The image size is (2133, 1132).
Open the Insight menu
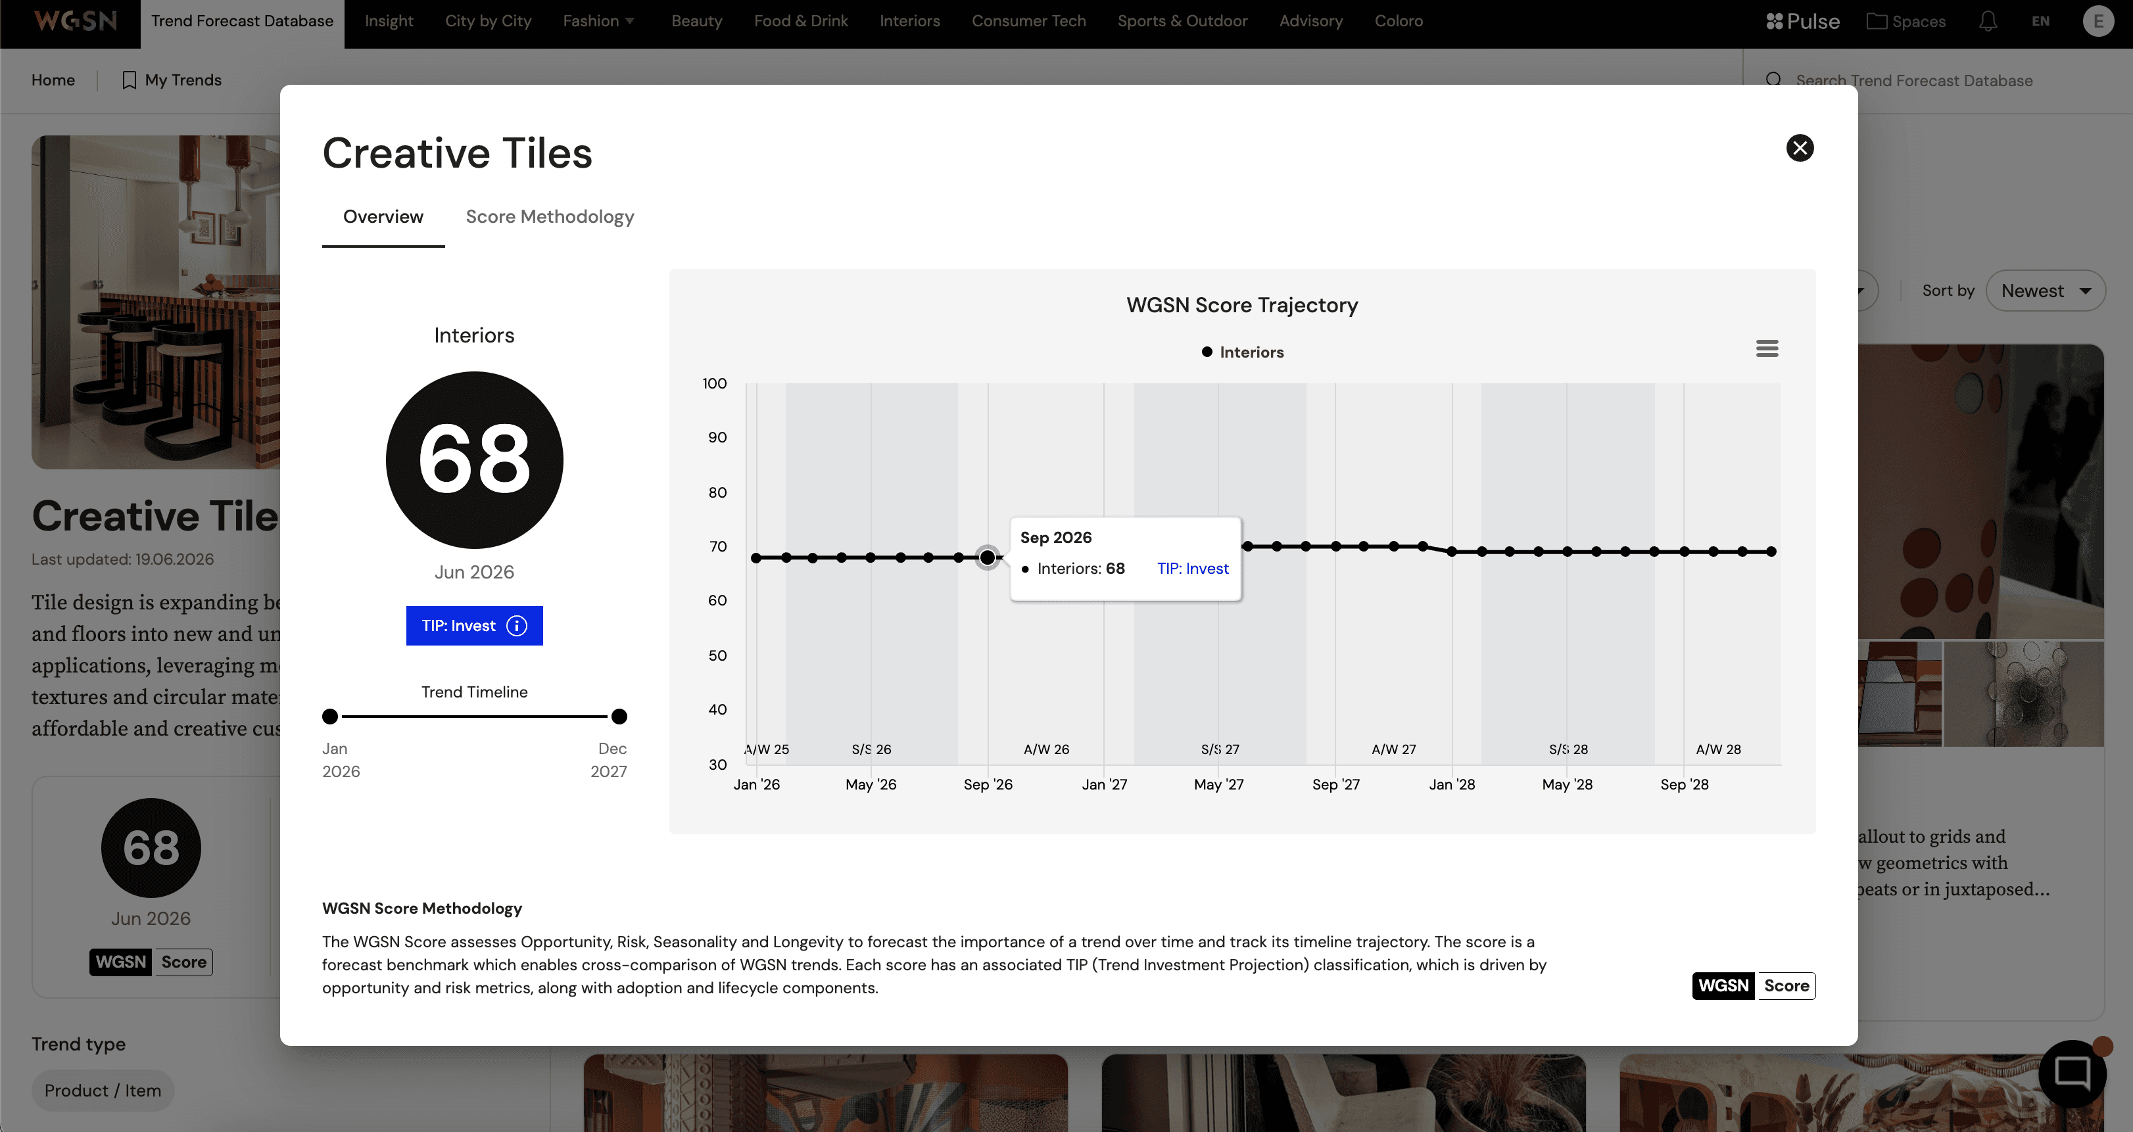point(389,22)
